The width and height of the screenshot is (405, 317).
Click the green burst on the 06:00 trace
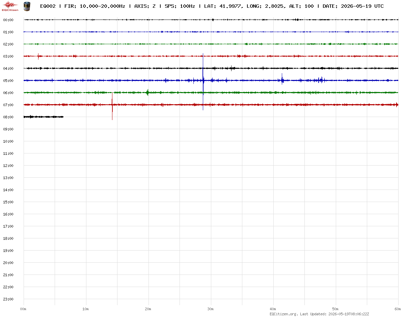point(147,92)
